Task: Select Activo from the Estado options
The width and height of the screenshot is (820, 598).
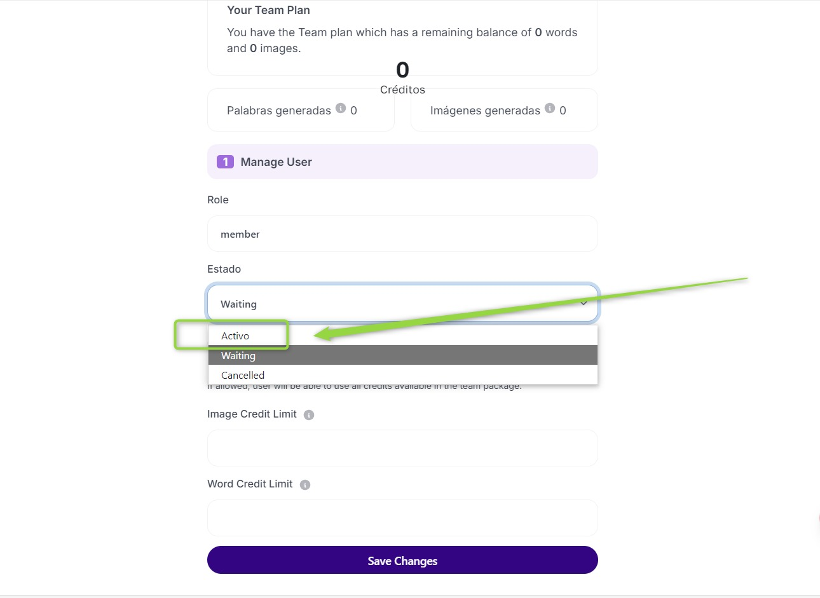Action: tap(235, 336)
